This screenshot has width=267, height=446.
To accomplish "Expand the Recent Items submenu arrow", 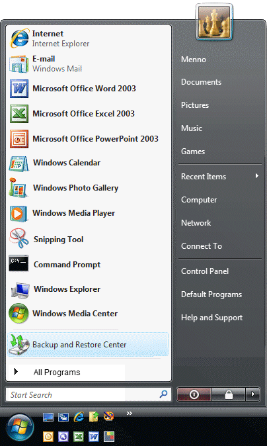I will pyautogui.click(x=257, y=176).
